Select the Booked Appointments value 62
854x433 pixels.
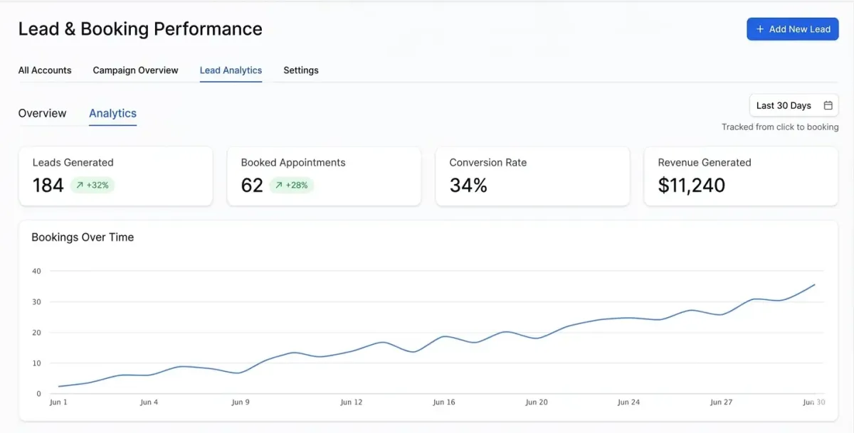(252, 186)
